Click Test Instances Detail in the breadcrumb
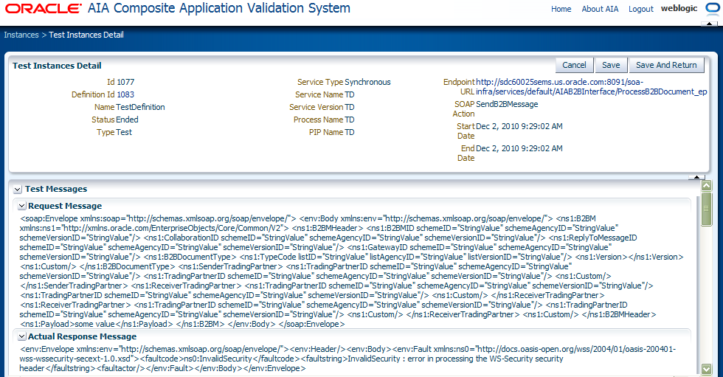The height and width of the screenshot is (377, 723). pos(86,35)
